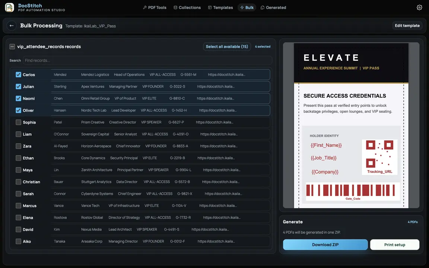Click Download ZIP button
This screenshot has height=268, width=429.
click(325, 245)
